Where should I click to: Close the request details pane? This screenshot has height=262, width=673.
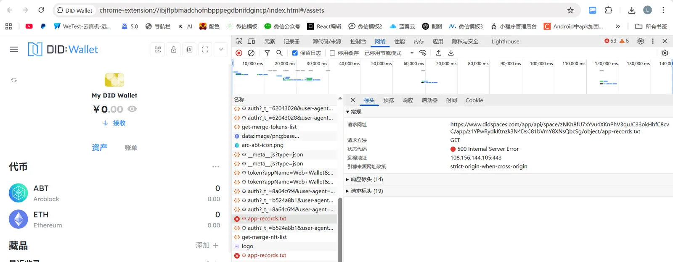point(352,100)
